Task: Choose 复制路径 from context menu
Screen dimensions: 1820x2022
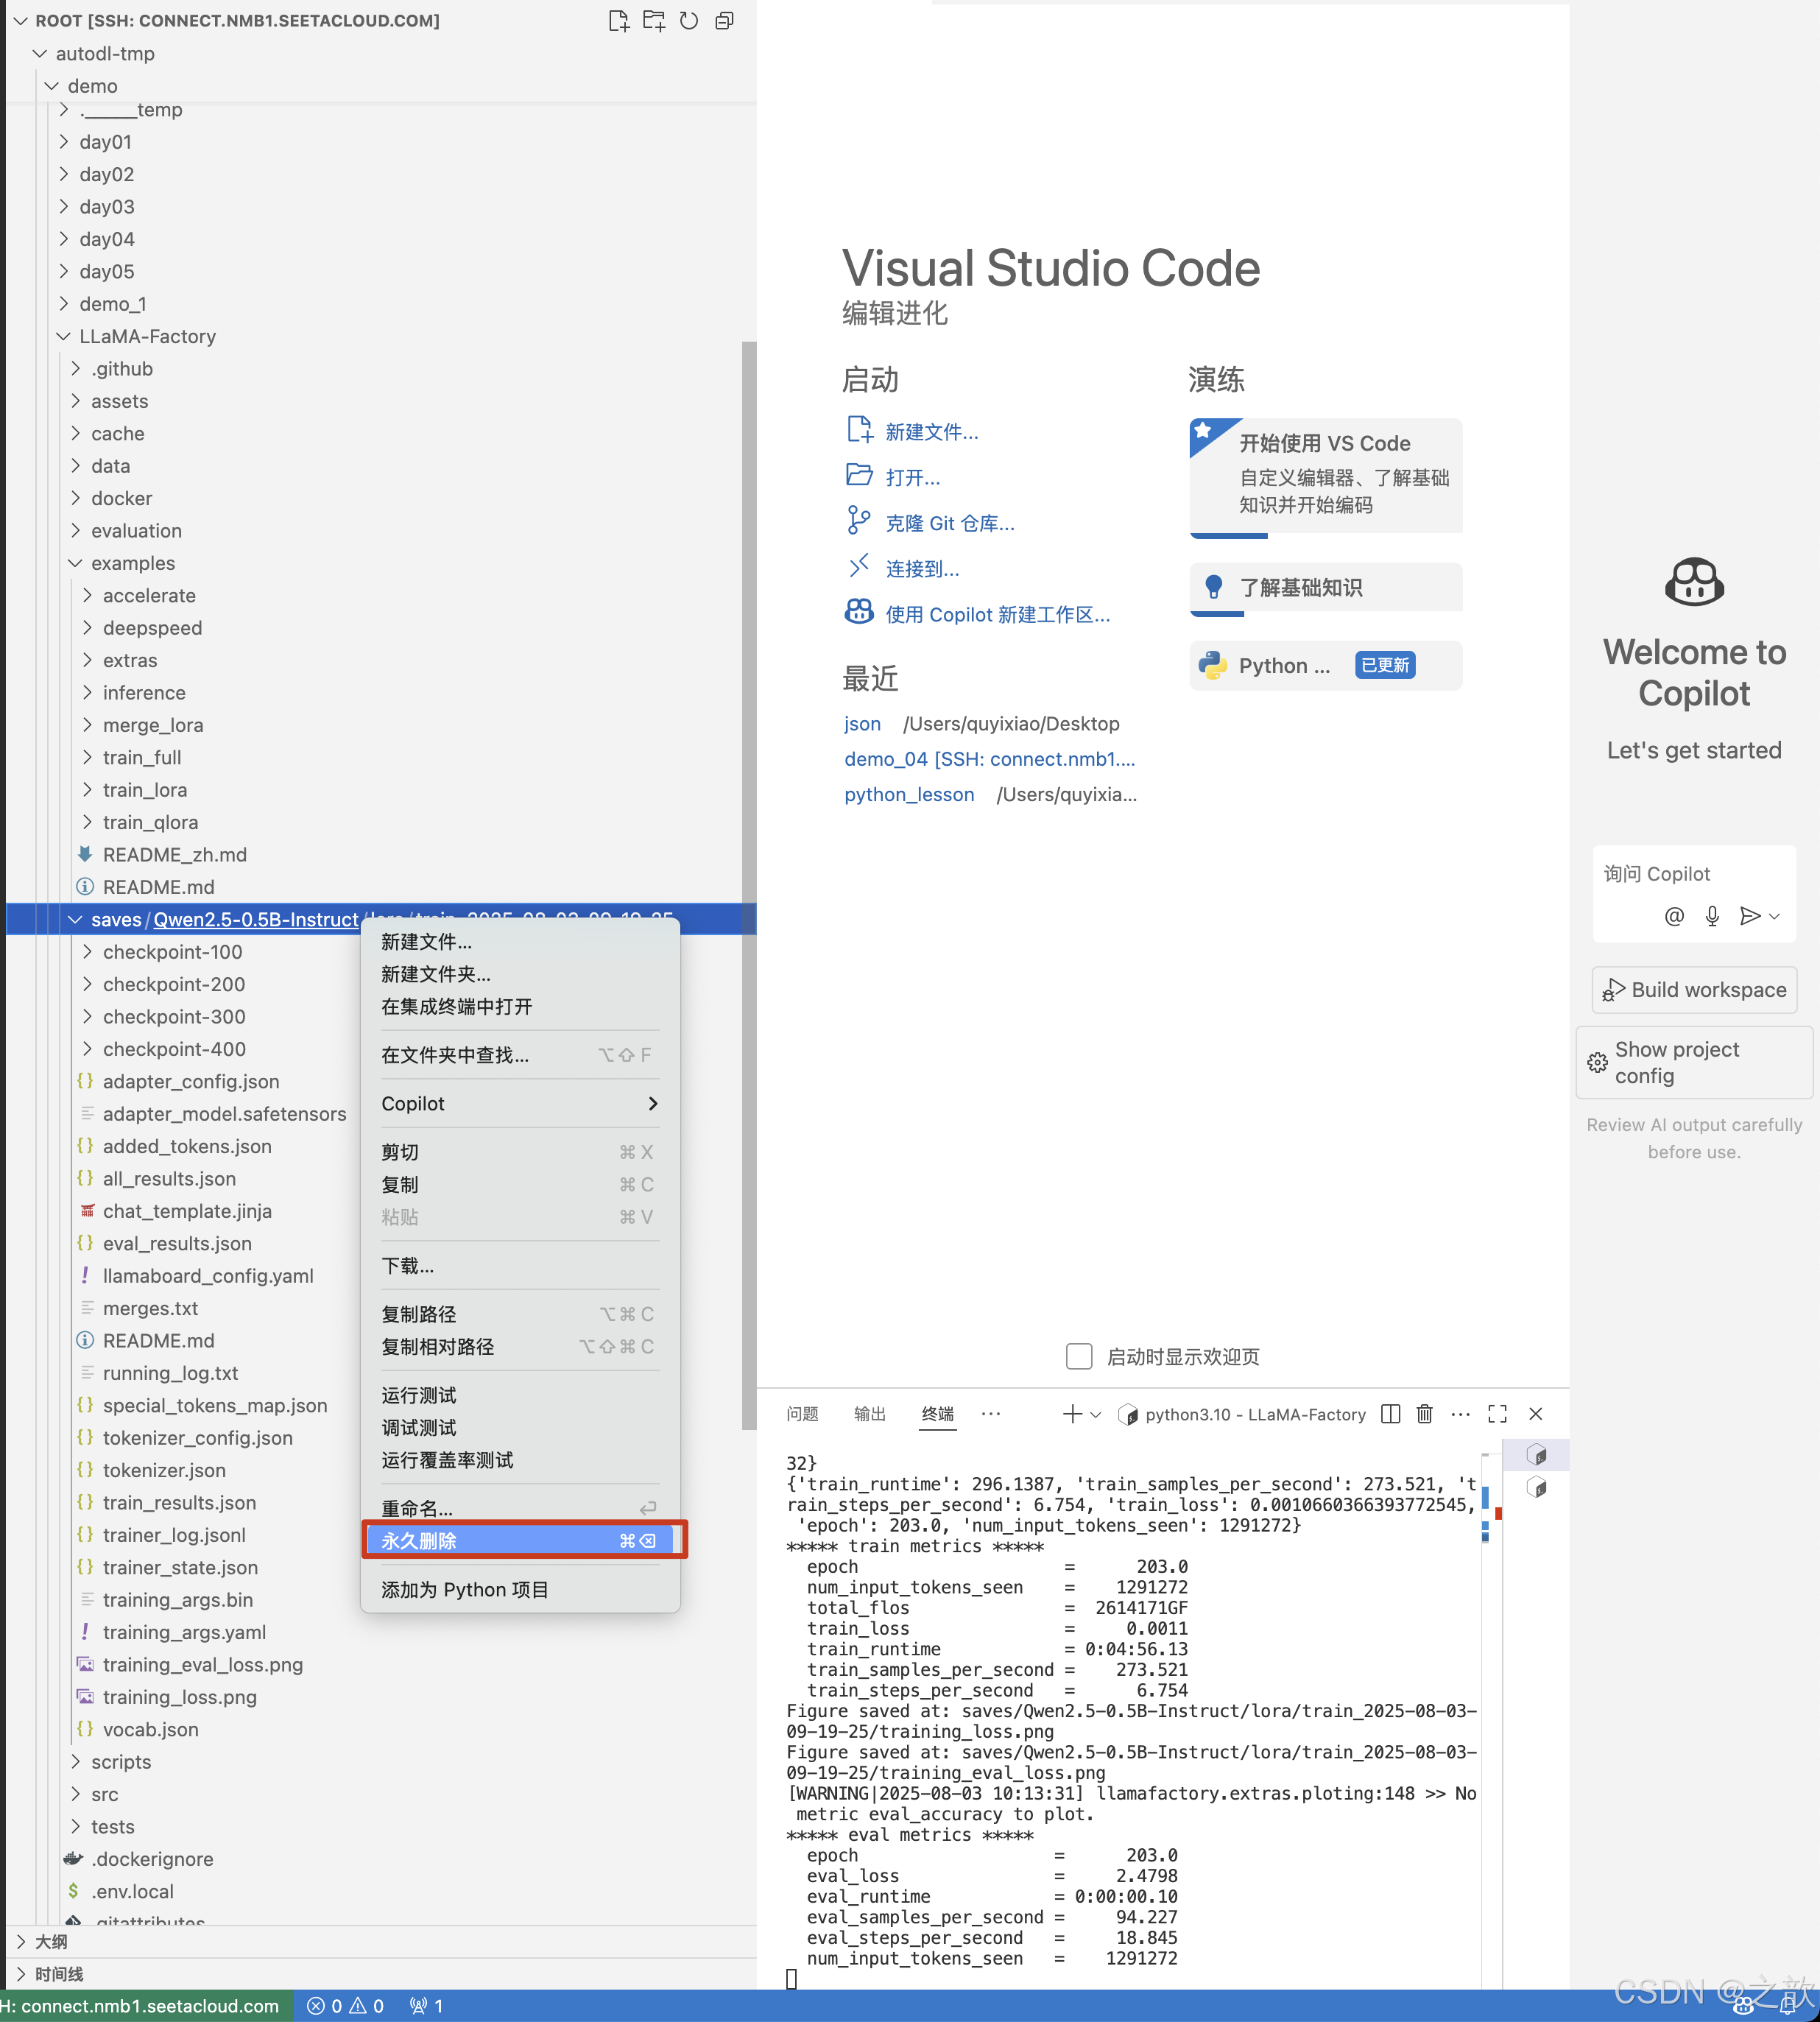Action: [520, 1314]
